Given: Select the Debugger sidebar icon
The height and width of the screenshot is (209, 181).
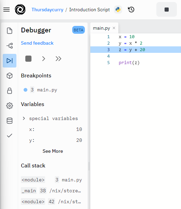Looking at the screenshot, I should 10,61.
